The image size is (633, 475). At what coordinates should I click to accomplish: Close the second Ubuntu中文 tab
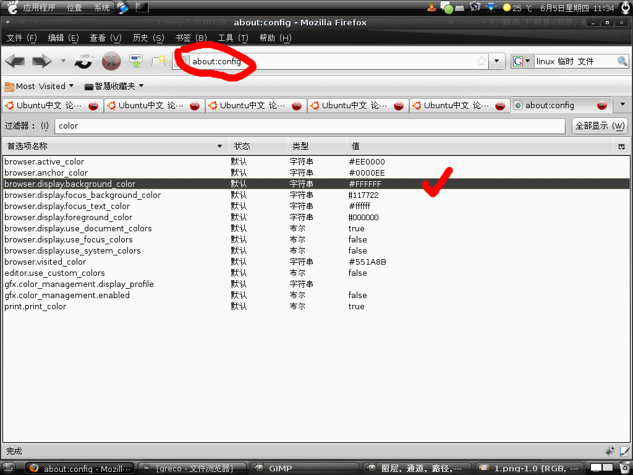click(x=195, y=106)
